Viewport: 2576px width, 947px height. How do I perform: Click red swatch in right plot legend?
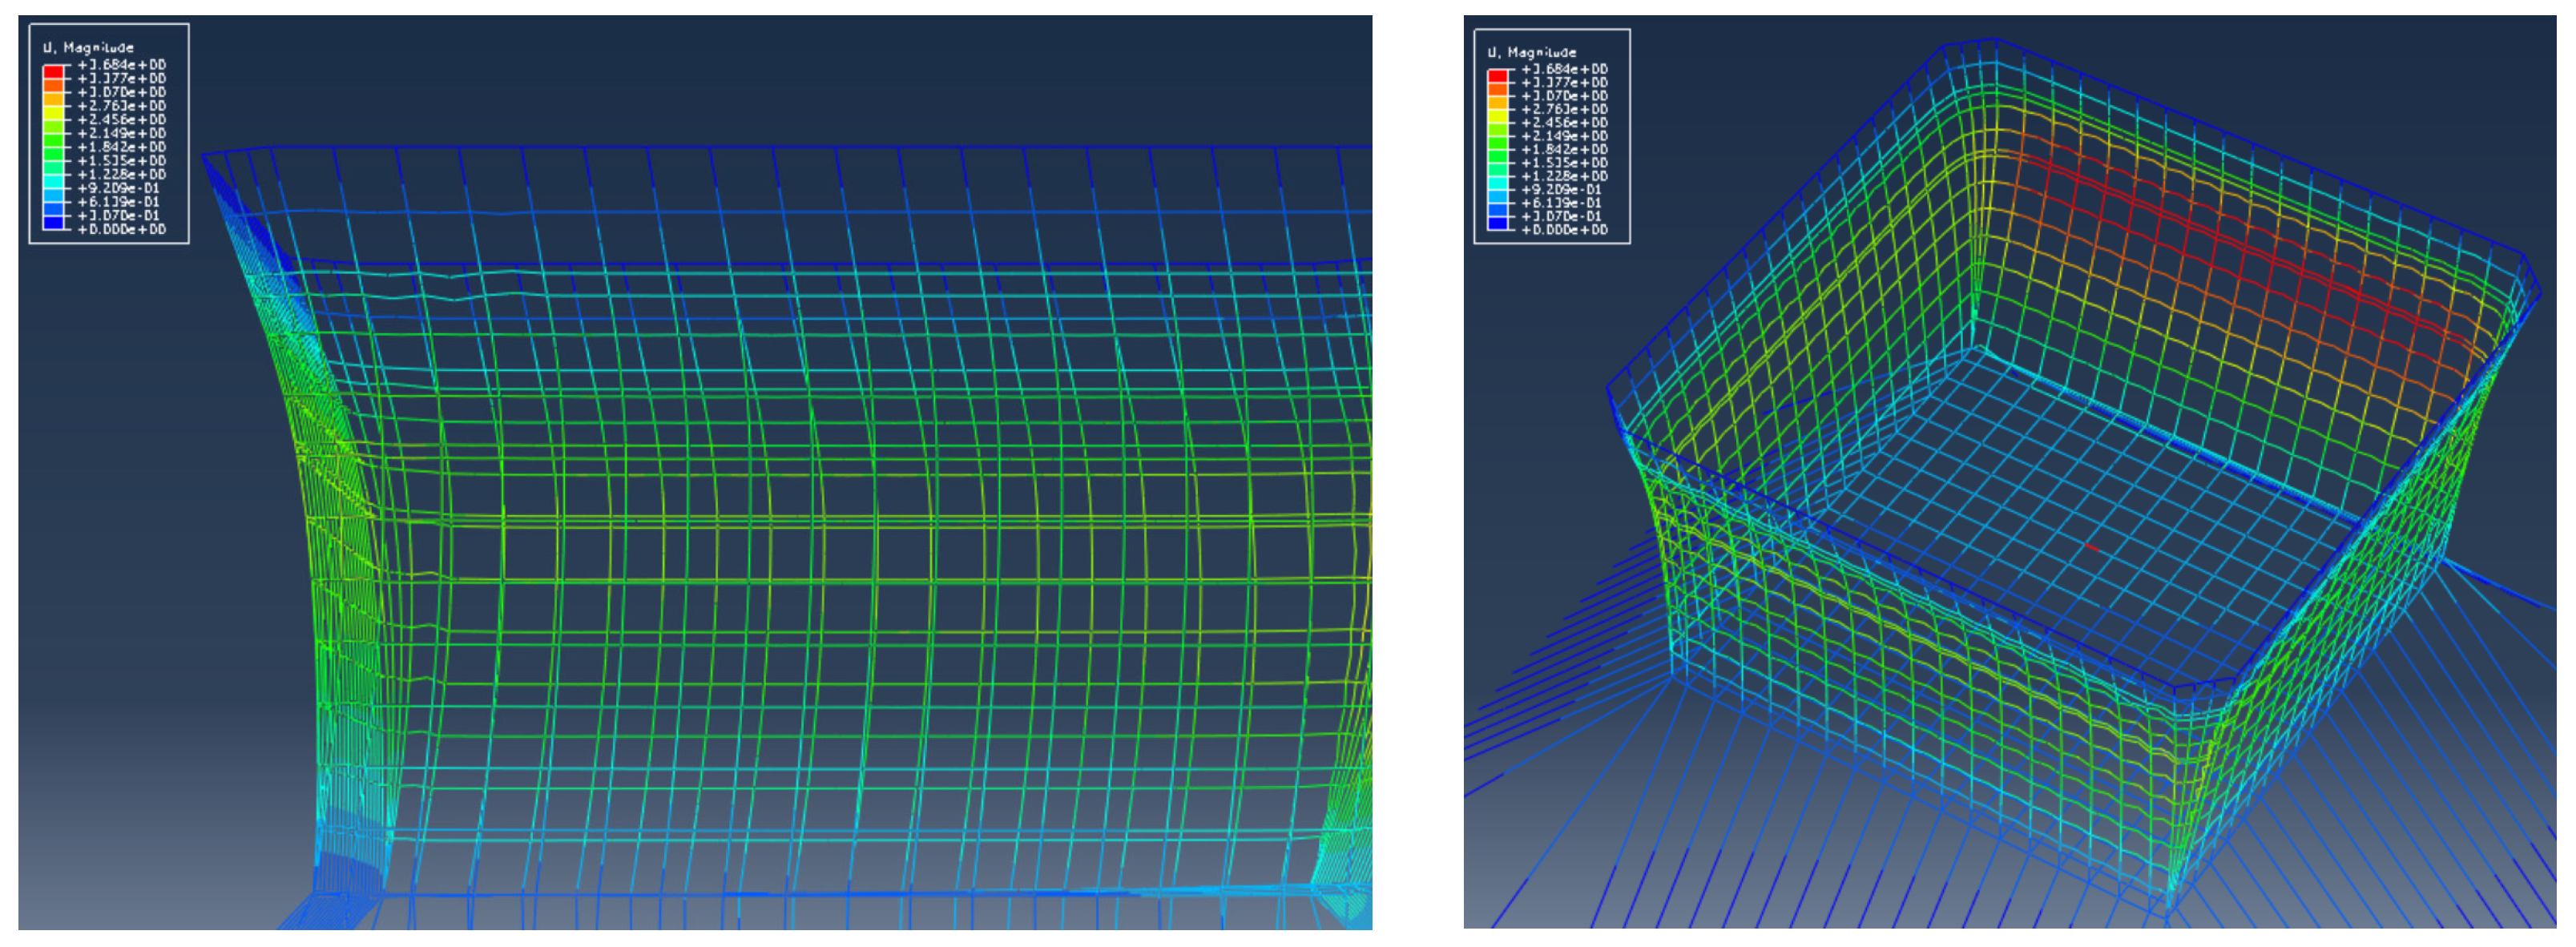(1498, 76)
